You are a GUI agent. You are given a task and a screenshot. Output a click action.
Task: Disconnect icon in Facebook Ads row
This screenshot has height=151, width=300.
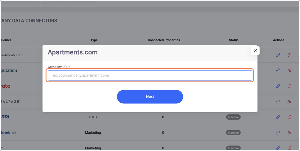tap(289, 133)
